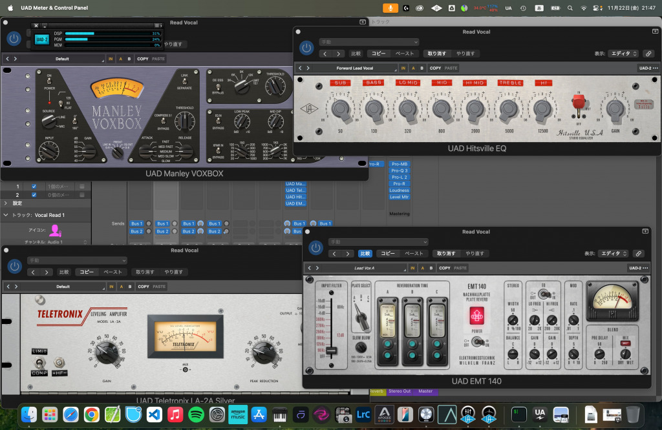Image resolution: width=662 pixels, height=430 pixels.
Task: Toggle the LIMIT/COMP switch on the LA-2A
Action: tap(39, 362)
